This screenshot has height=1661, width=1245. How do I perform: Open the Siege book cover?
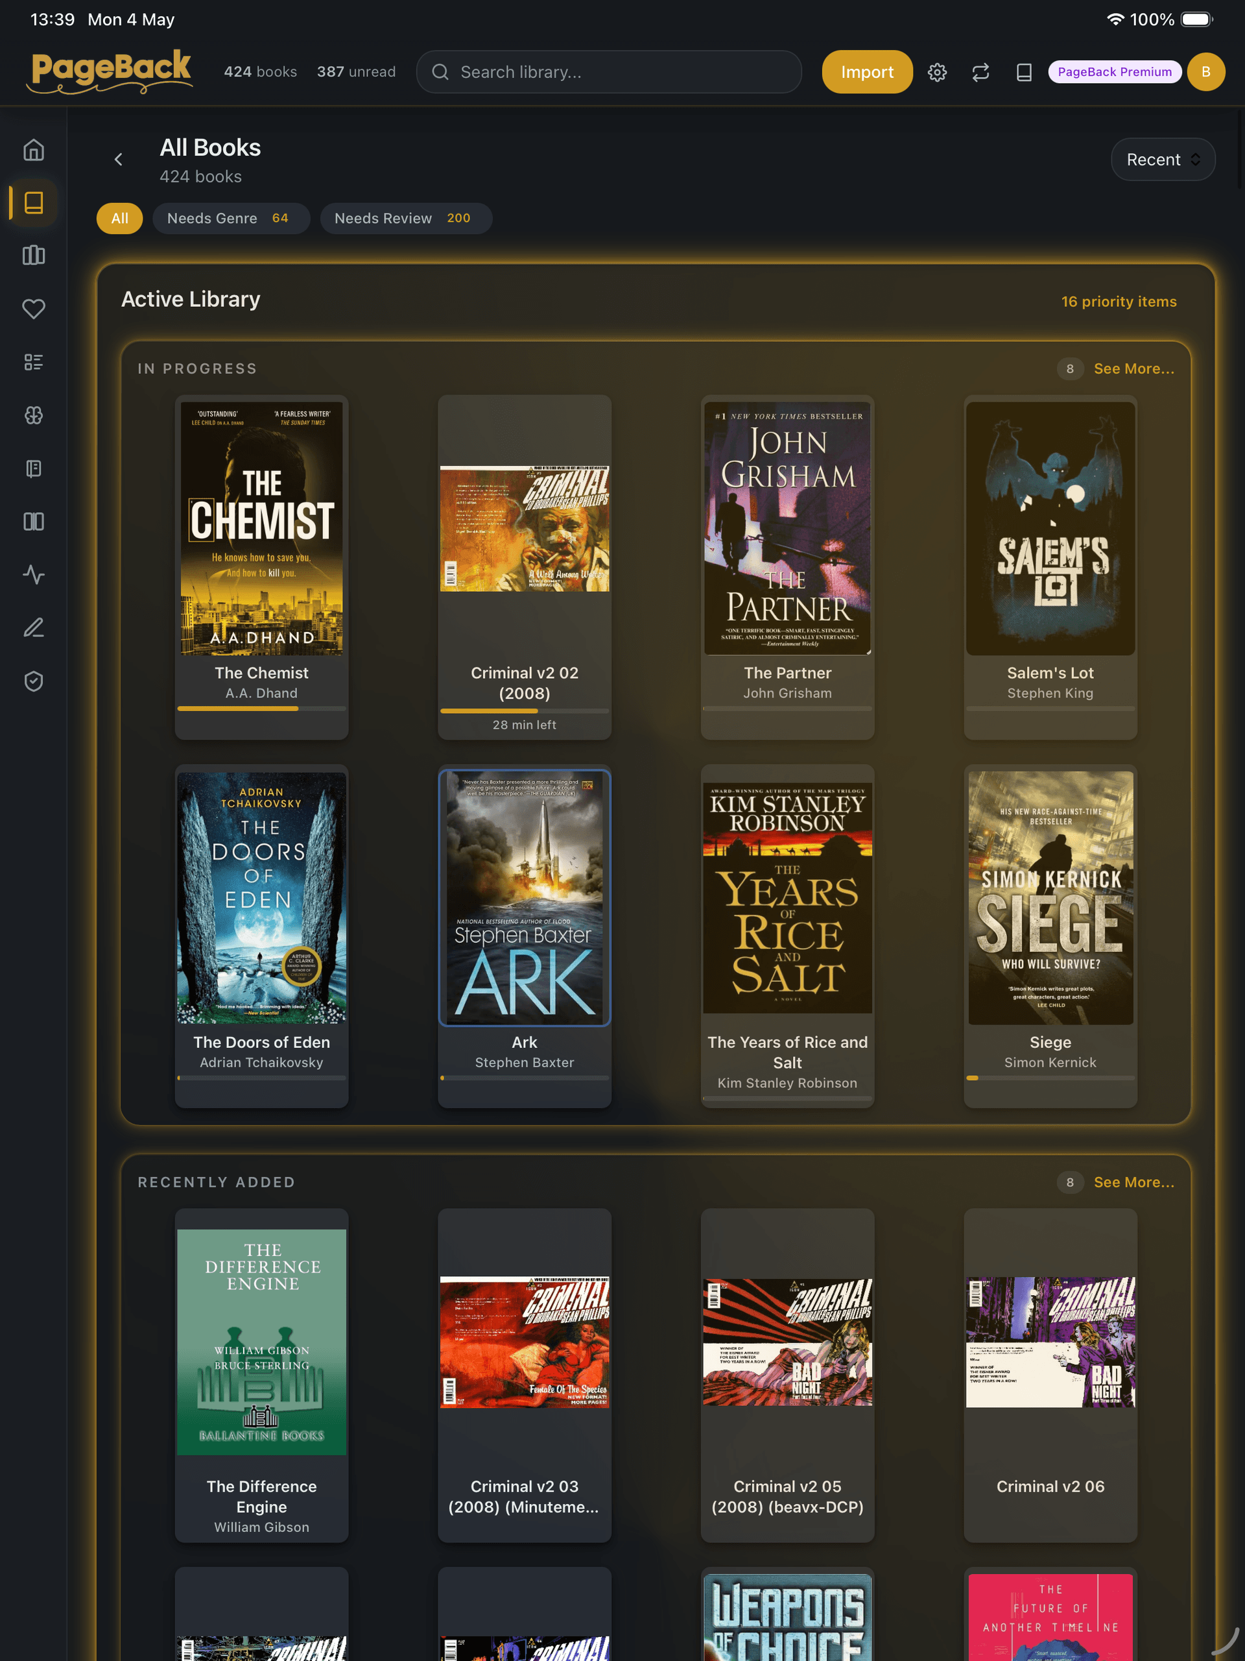pos(1050,897)
